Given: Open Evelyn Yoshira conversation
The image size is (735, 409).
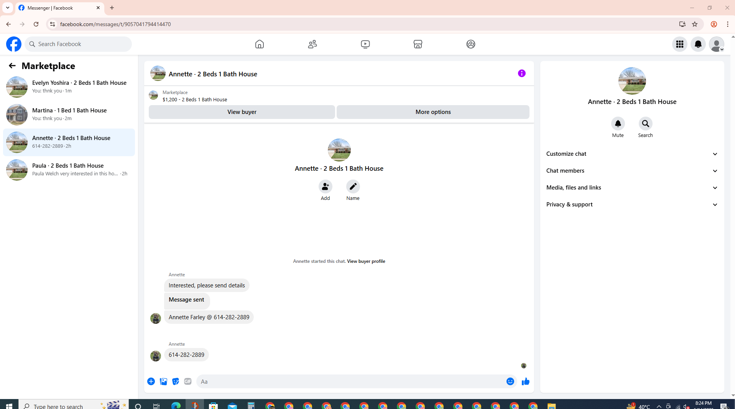Looking at the screenshot, I should pyautogui.click(x=69, y=87).
